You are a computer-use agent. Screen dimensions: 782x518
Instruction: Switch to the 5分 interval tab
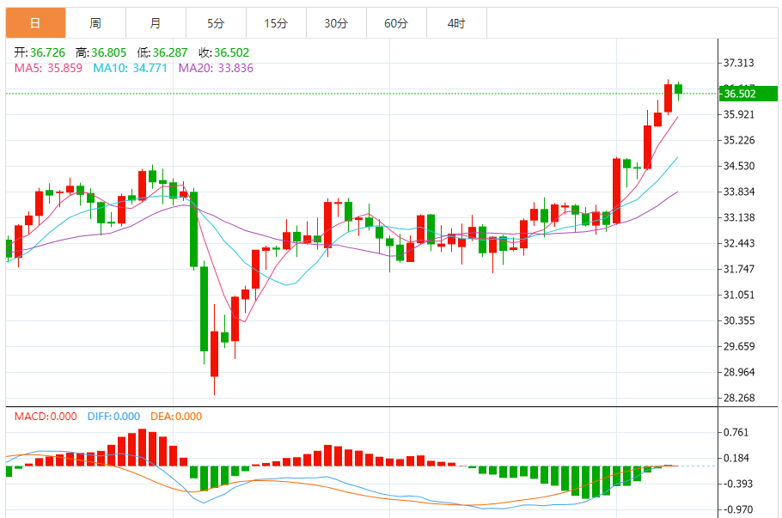(x=216, y=23)
